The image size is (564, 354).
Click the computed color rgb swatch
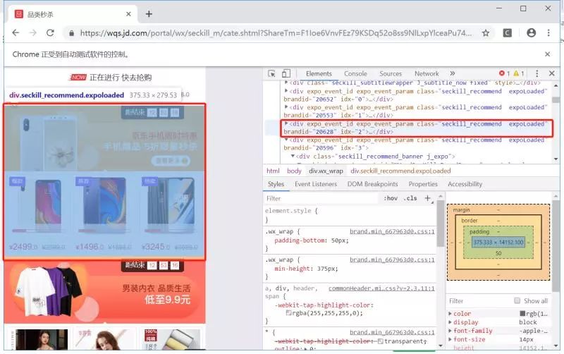click(522, 314)
